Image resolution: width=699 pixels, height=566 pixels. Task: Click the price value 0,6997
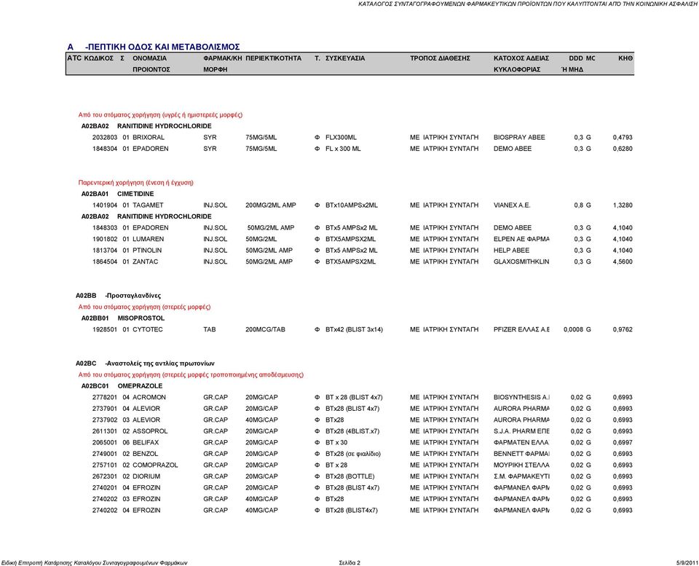pos(623,442)
